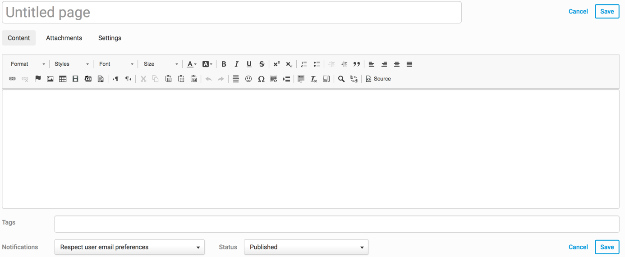Image resolution: width=625 pixels, height=257 pixels.
Task: Insert special character with omega icon
Action: 261,79
